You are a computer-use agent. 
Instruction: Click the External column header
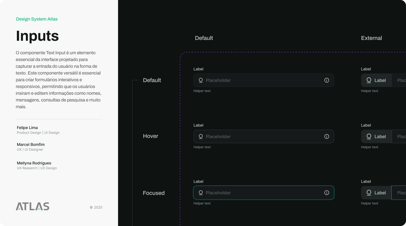pyautogui.click(x=371, y=38)
